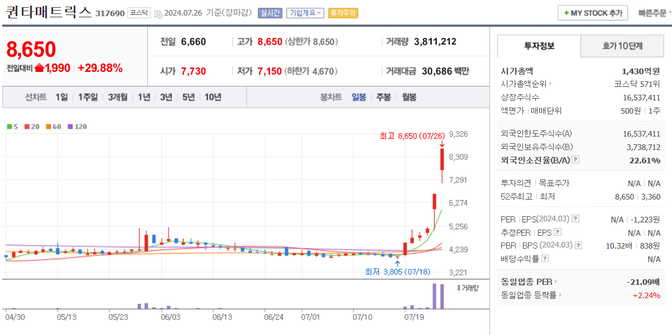
Task: Select 월봉 candlestick chart
Action: (x=409, y=97)
